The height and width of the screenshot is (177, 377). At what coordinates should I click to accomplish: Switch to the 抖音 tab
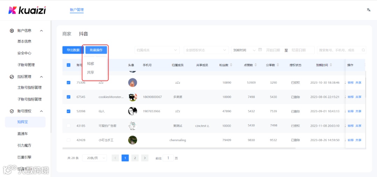(x=83, y=34)
